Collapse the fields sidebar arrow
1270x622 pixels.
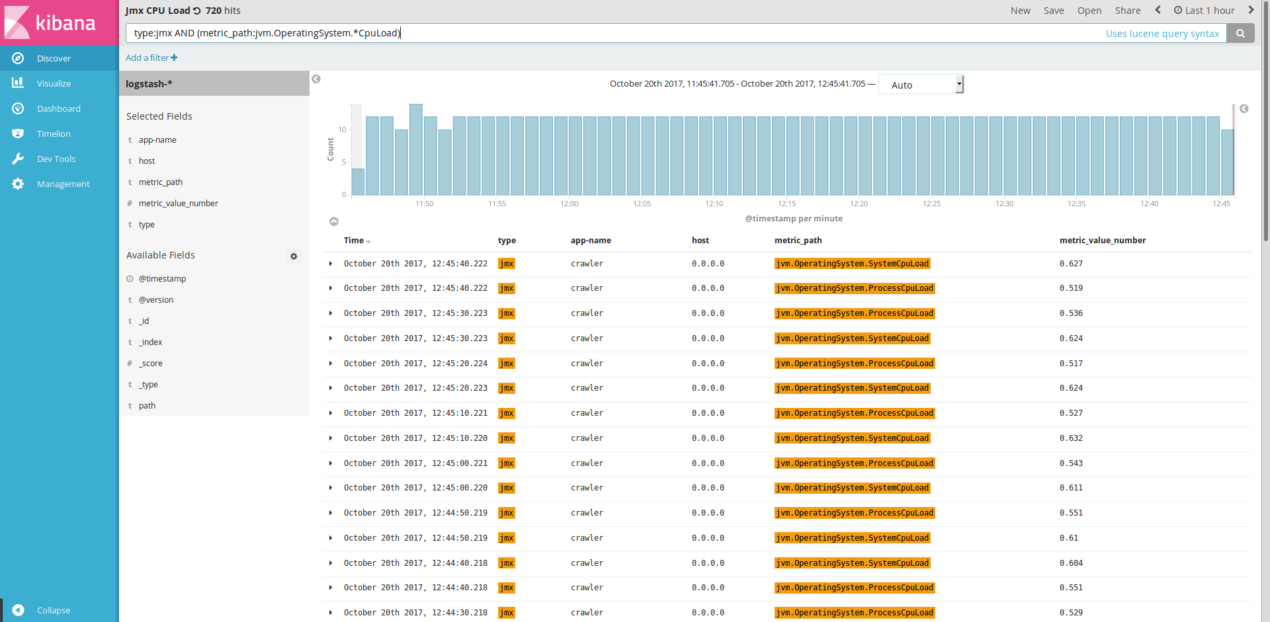(x=316, y=79)
